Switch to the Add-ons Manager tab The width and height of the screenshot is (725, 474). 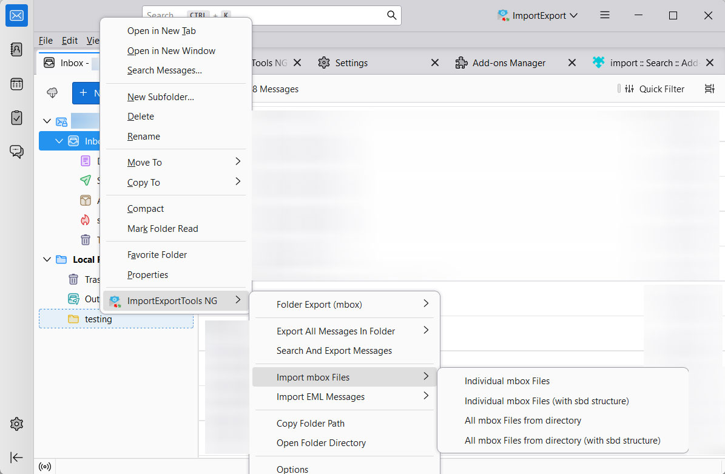click(x=508, y=63)
